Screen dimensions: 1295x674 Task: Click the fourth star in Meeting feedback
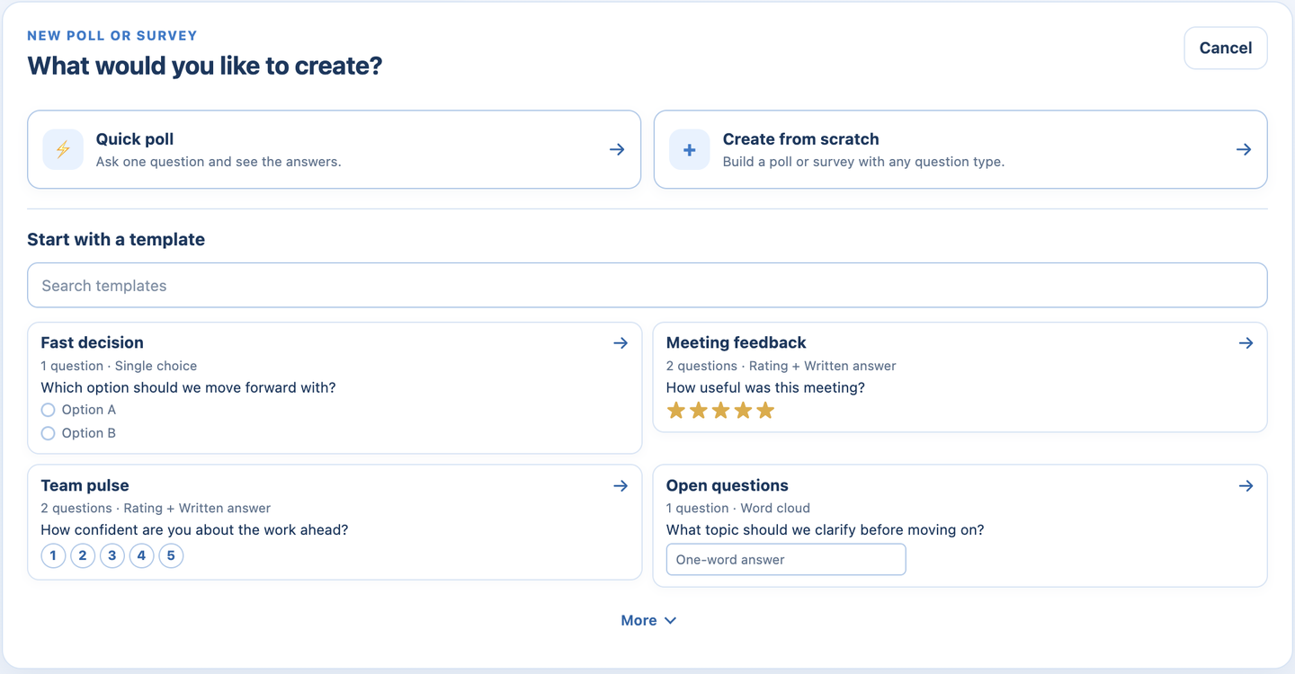(743, 411)
